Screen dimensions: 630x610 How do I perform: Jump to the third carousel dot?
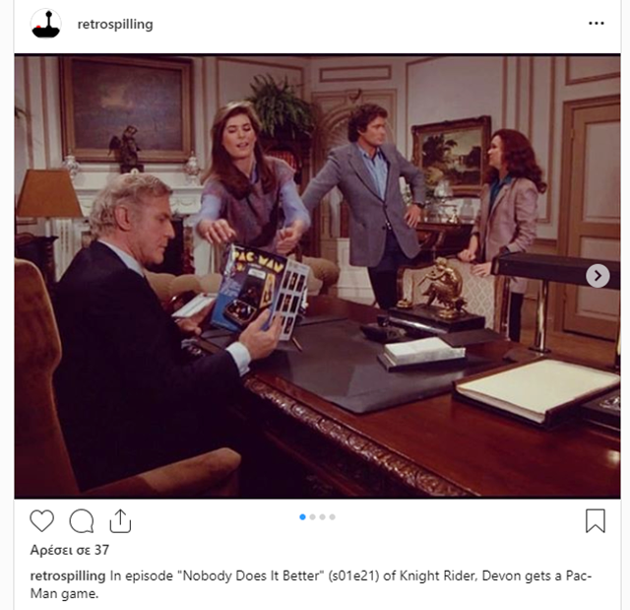322,517
